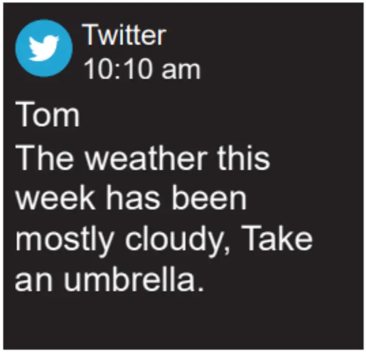Click the 10:10 am timestamp
366x352 pixels.
[x=141, y=69]
